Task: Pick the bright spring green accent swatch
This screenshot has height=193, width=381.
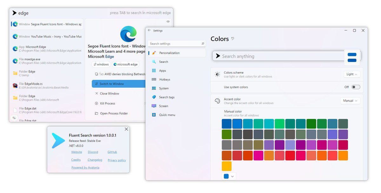Action: click(280, 124)
